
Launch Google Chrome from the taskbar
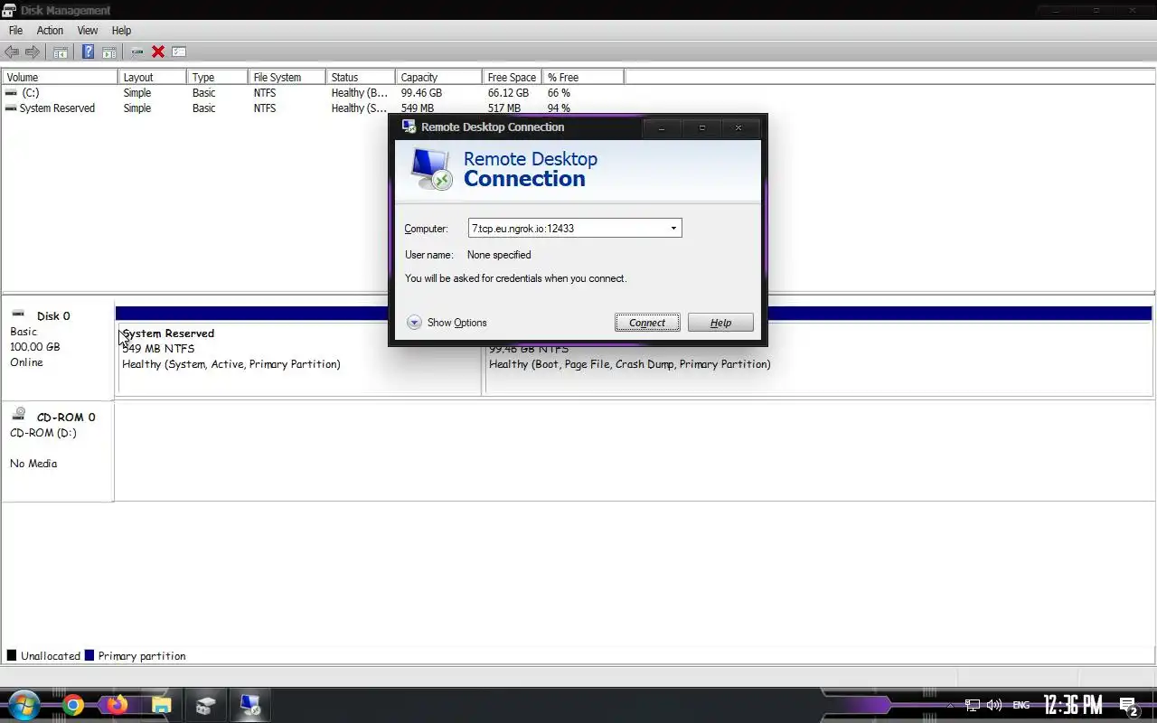[x=73, y=705]
